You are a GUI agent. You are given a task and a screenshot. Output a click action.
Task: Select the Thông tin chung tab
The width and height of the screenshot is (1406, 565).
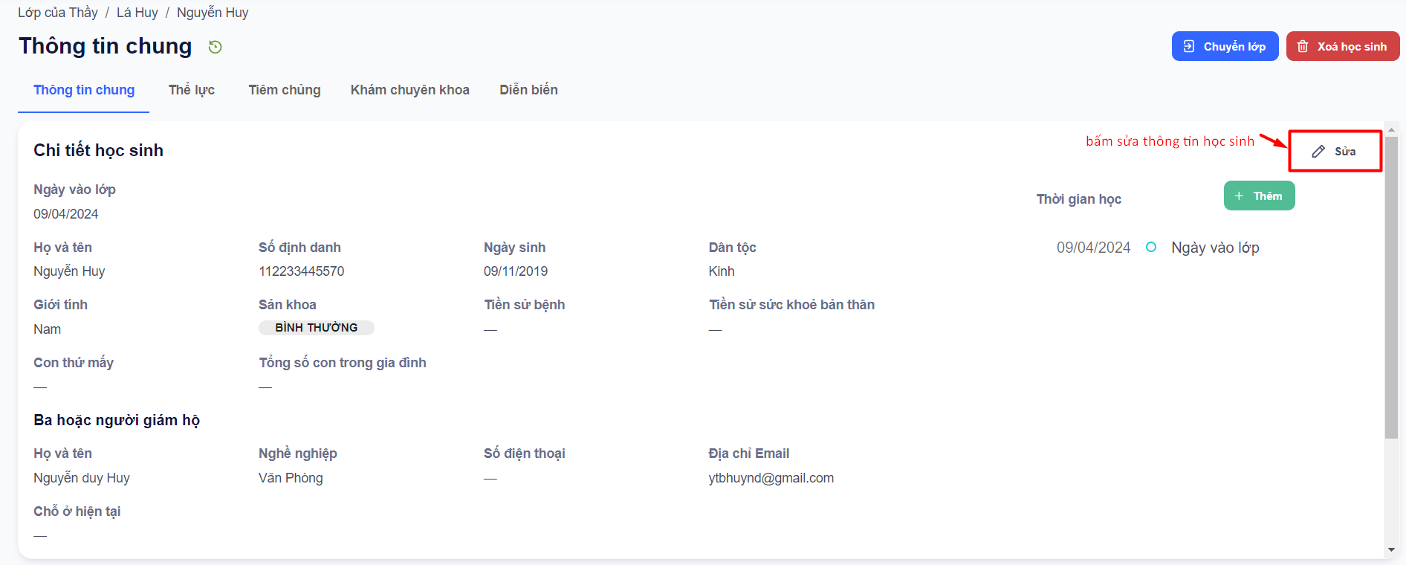pyautogui.click(x=84, y=90)
